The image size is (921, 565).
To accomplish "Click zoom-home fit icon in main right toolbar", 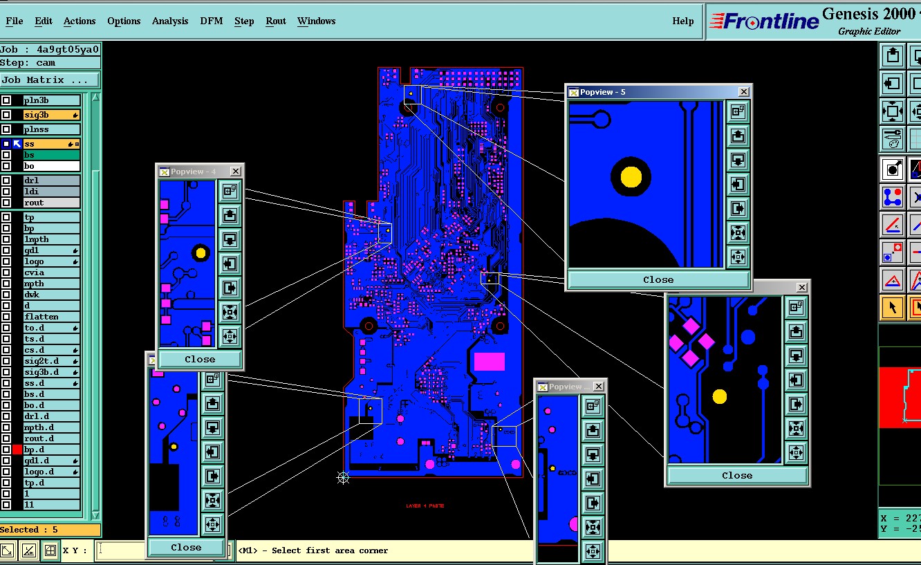I will click(x=893, y=111).
